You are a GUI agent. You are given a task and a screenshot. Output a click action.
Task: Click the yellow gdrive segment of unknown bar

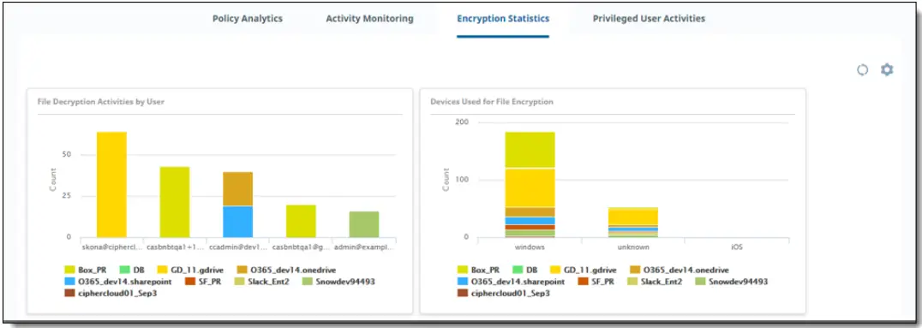pyautogui.click(x=632, y=218)
